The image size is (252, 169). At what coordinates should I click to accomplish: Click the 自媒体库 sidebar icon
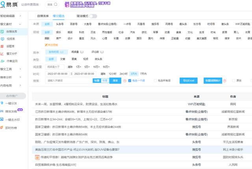(x=3, y=31)
